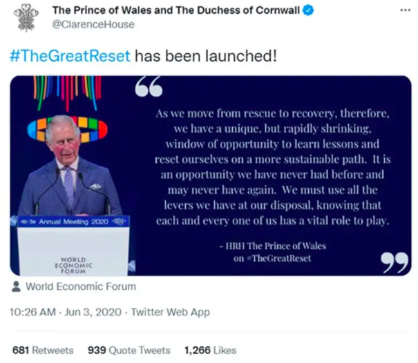Click the Clarence House feathers avatar
This screenshot has height=363, width=418.
26,17
